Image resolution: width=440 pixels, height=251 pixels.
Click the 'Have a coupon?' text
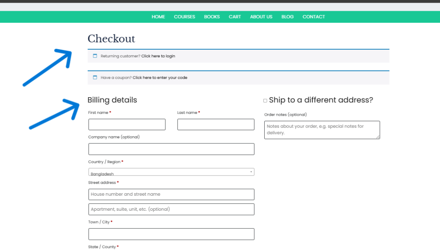pos(116,78)
